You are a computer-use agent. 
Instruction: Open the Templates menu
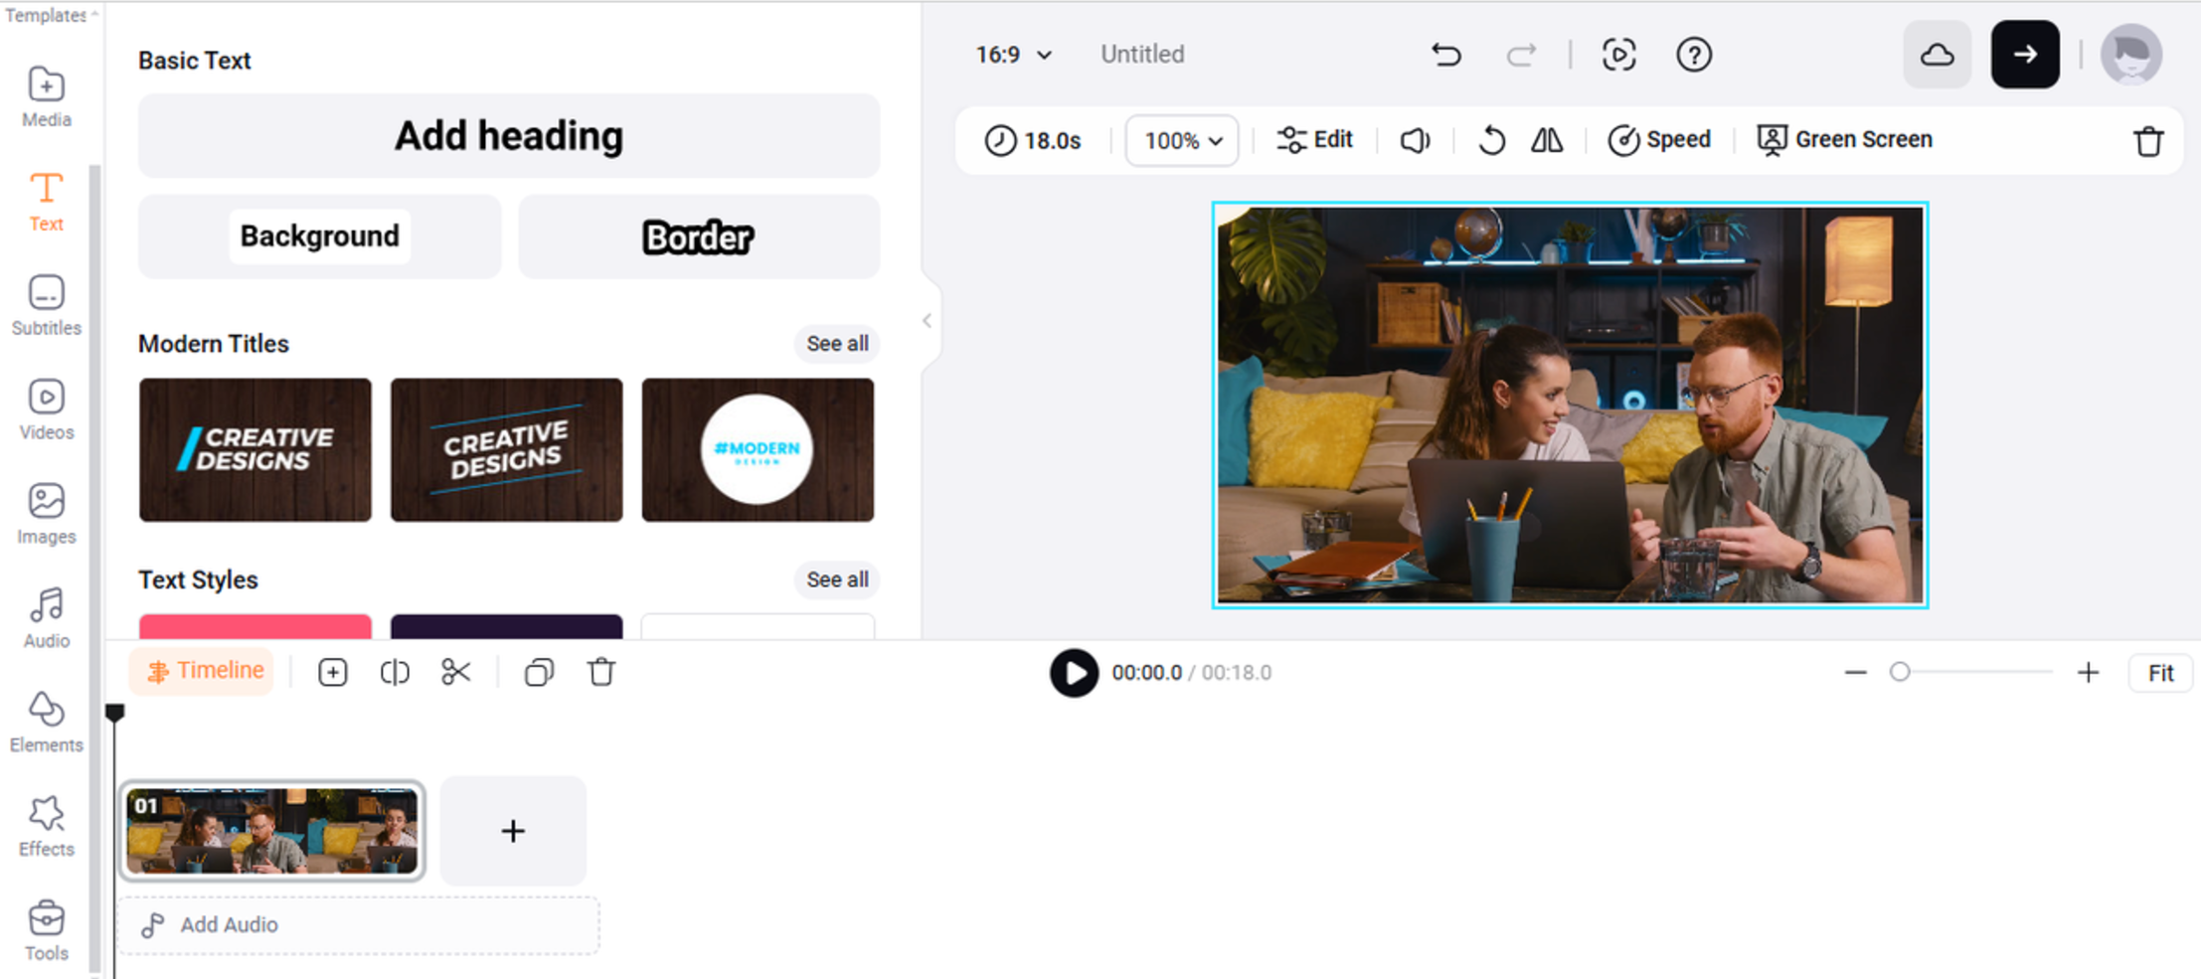[45, 15]
